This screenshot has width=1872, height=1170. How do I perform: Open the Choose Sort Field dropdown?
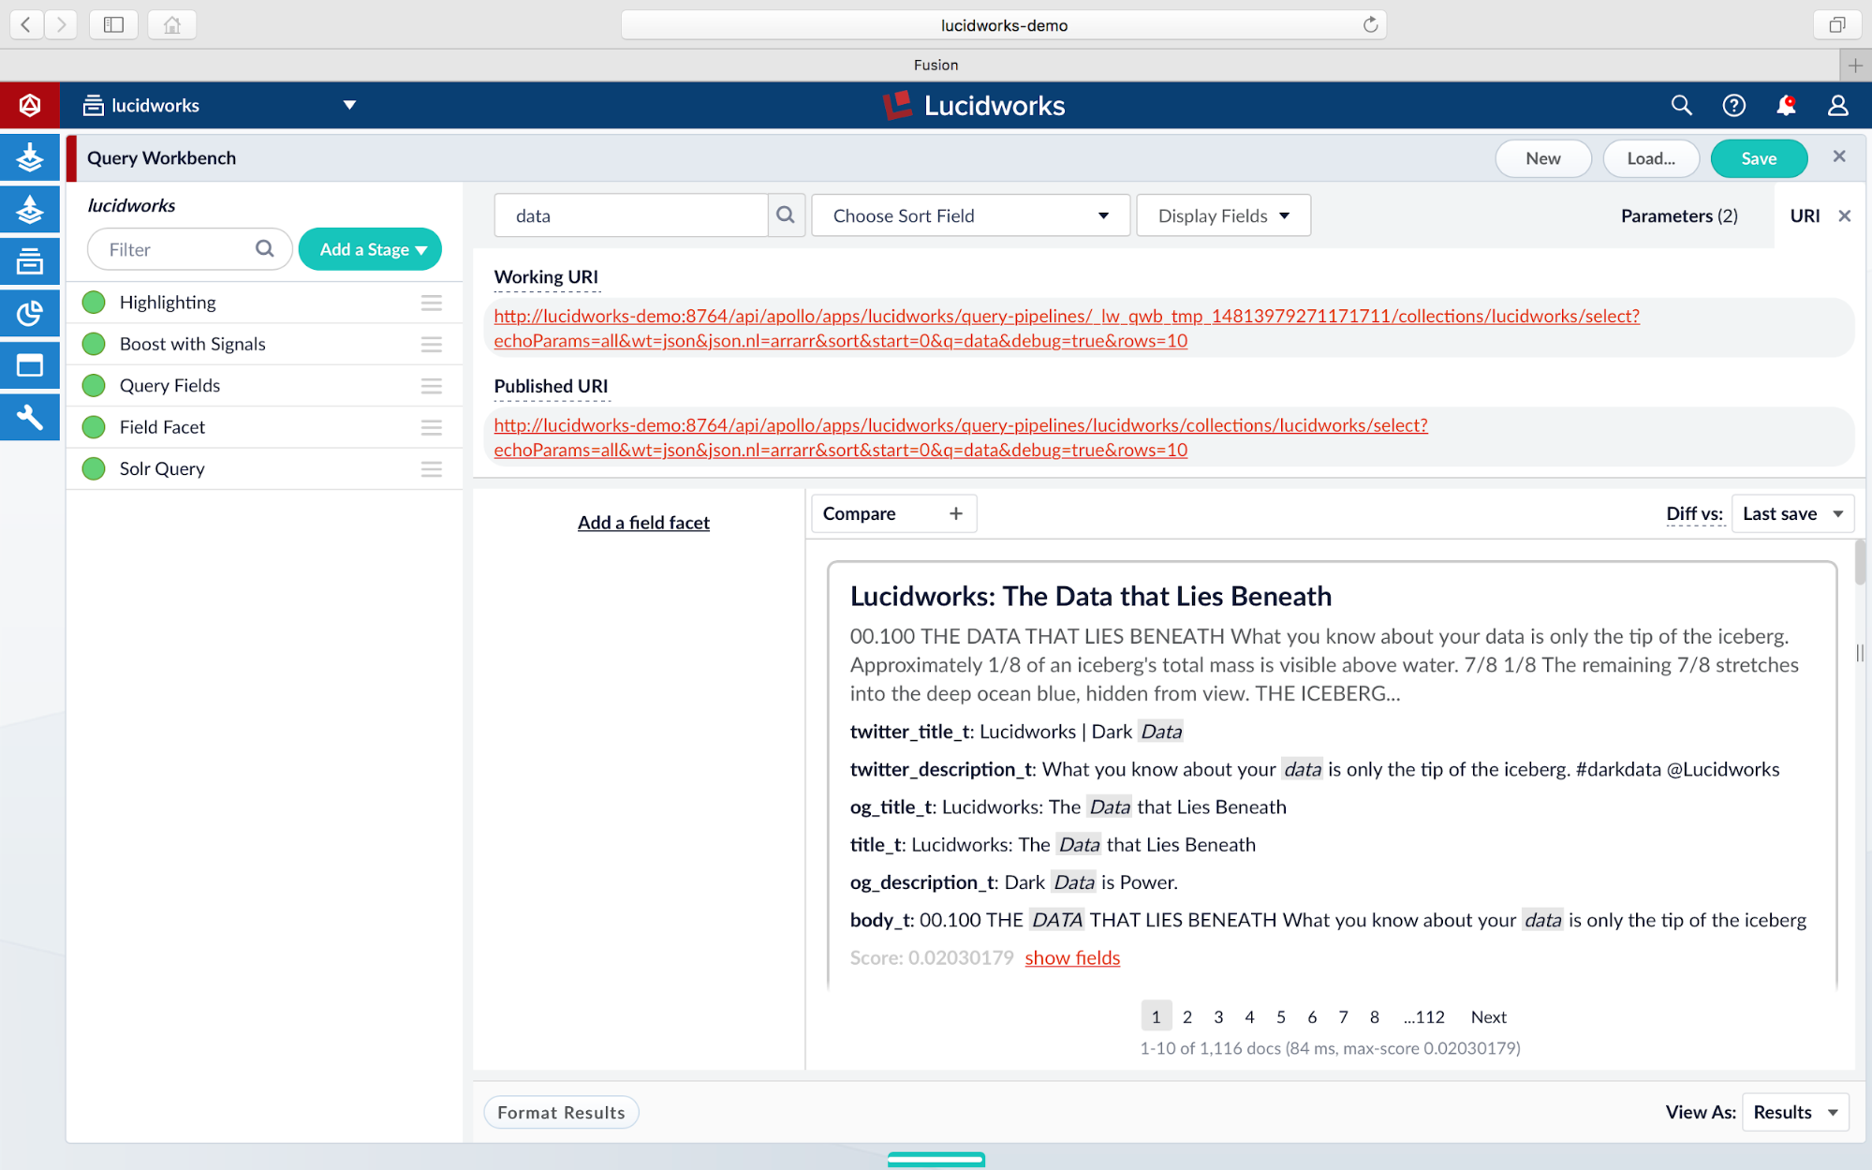970,215
